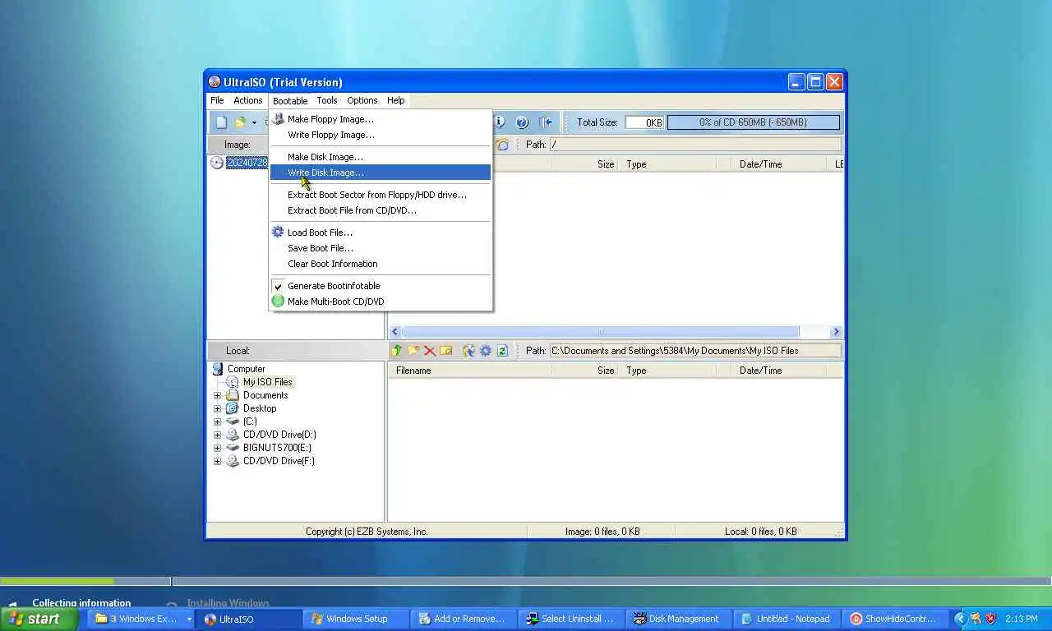Click the icon left of the image Path label
Screen dimensions: 1052x631
pyautogui.click(x=502, y=145)
